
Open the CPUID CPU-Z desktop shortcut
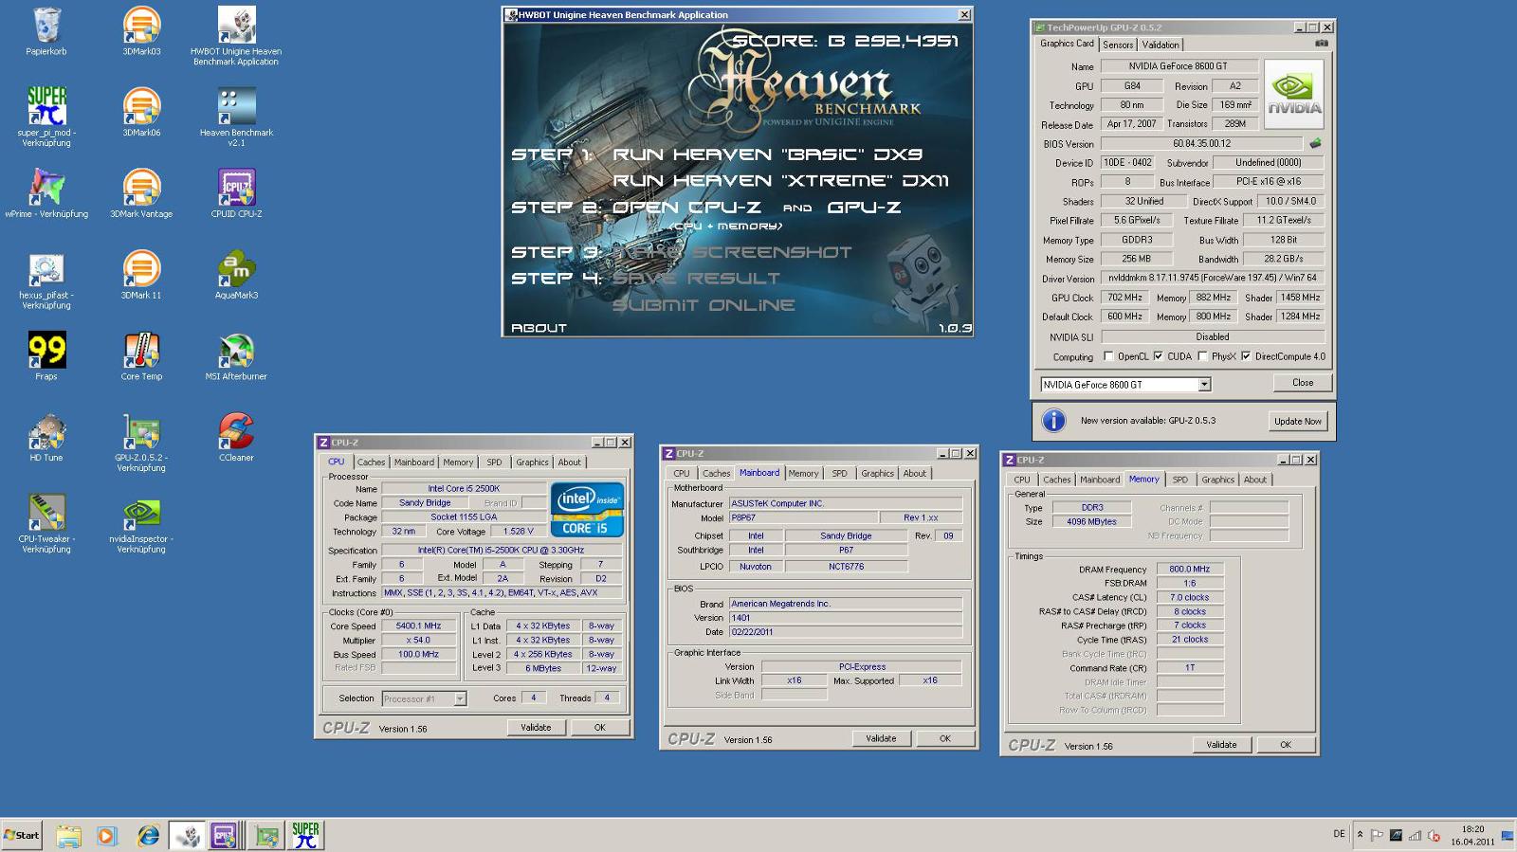tap(236, 188)
